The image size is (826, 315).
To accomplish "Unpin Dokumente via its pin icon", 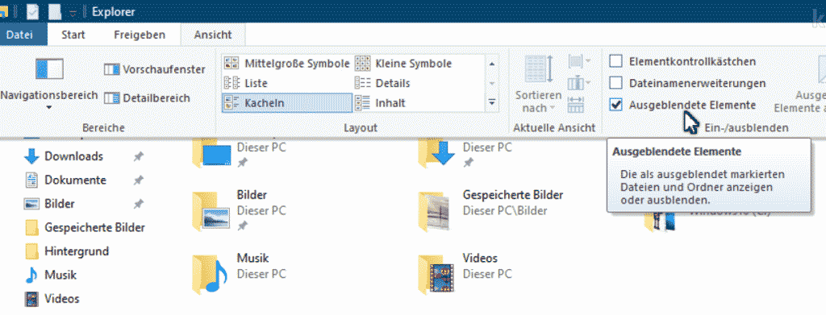I will tap(139, 180).
